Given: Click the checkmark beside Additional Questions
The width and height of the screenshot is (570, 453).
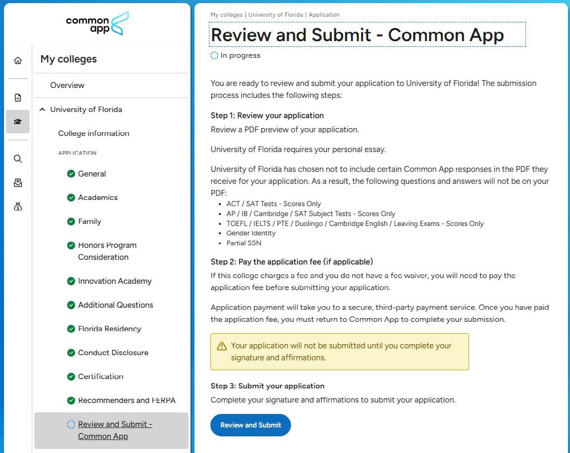Looking at the screenshot, I should (x=71, y=305).
